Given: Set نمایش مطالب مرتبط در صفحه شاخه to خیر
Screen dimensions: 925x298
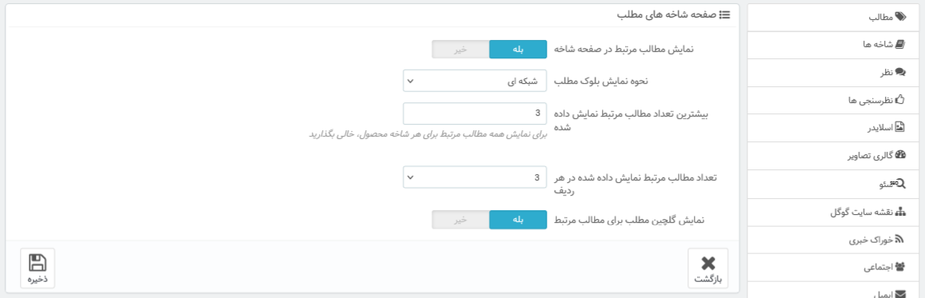Looking at the screenshot, I should click(x=461, y=50).
